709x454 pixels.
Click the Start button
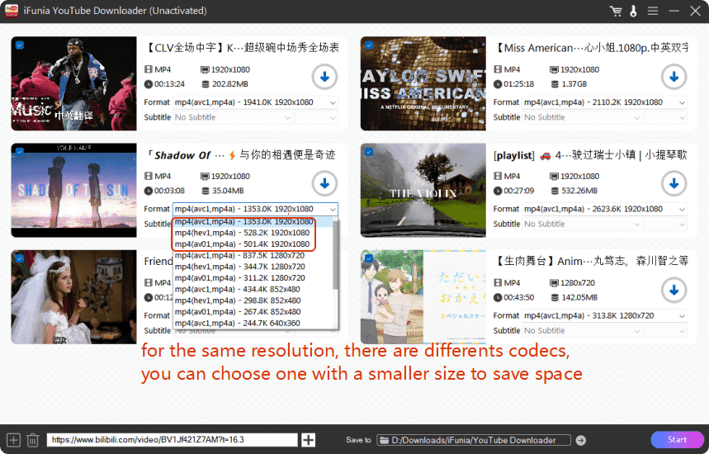tap(677, 440)
